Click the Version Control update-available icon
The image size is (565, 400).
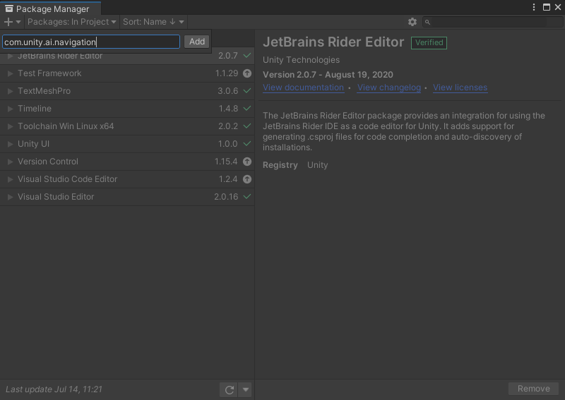pos(246,162)
